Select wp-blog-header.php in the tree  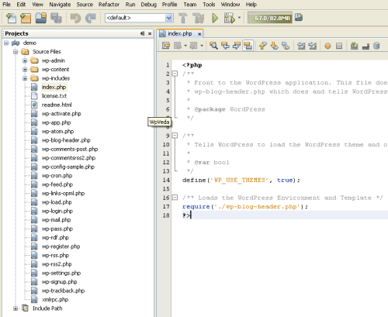(66, 140)
